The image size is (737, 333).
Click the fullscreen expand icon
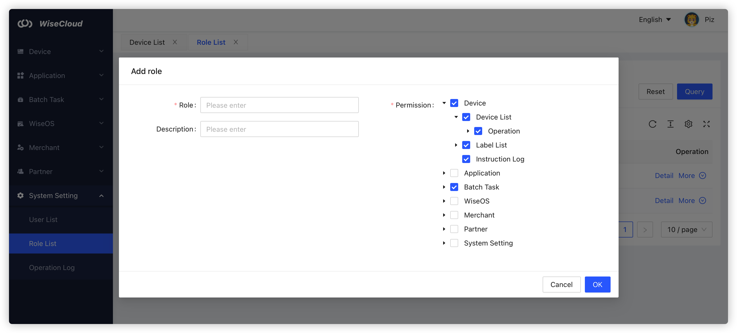(706, 124)
